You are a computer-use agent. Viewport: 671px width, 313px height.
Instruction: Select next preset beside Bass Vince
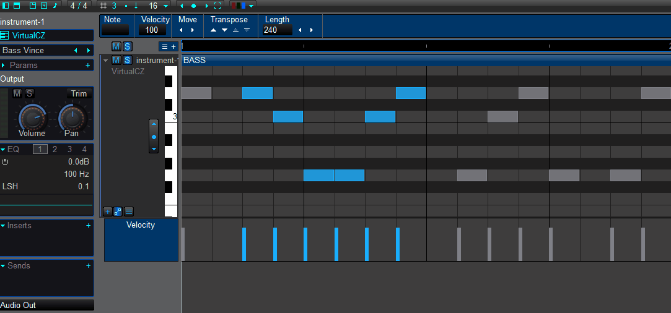pos(88,50)
